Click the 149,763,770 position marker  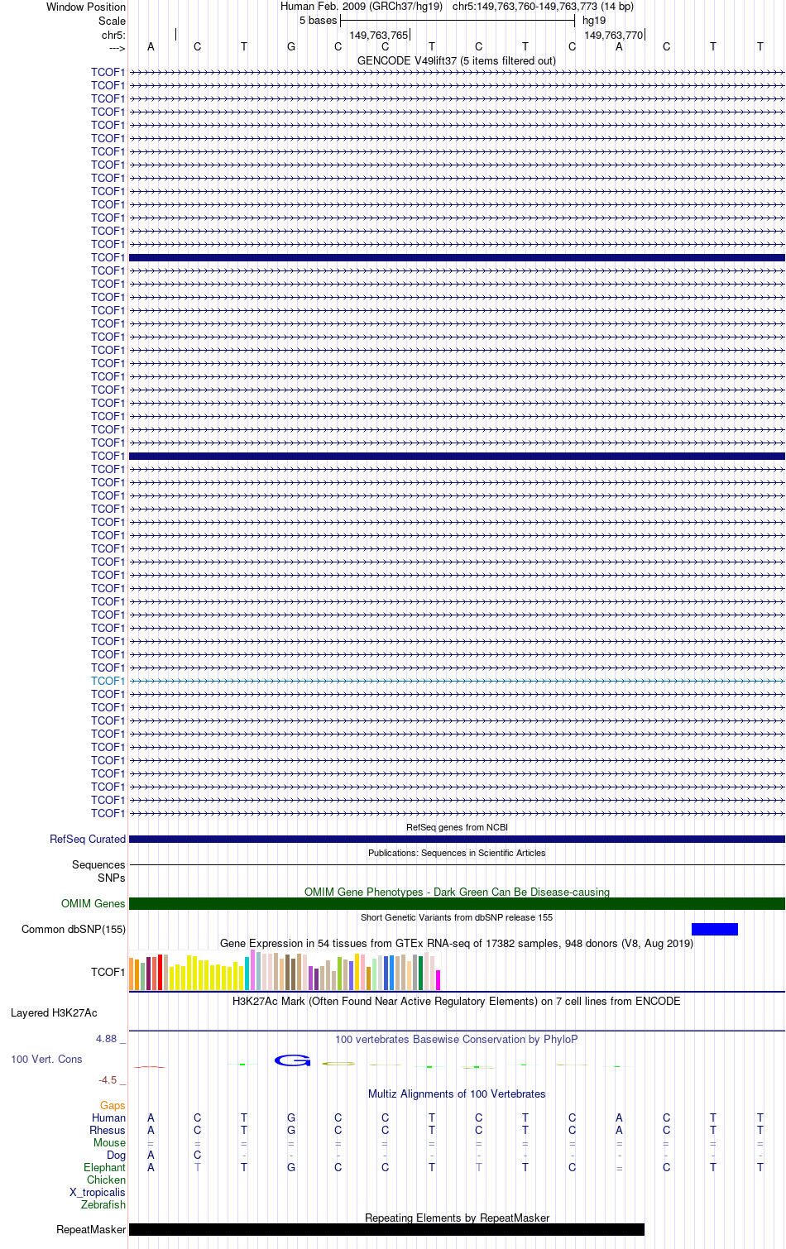pos(614,35)
